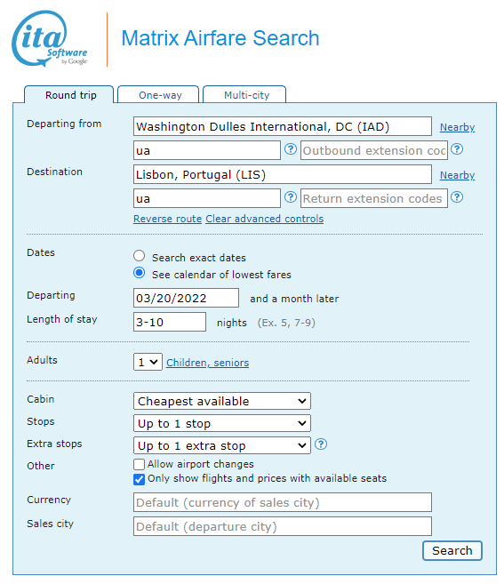Select Search exact dates radio button

[139, 256]
